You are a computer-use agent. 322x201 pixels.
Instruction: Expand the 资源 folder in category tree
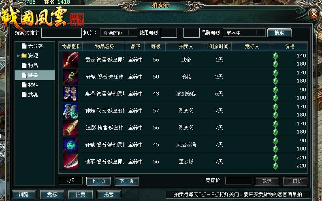tap(18, 55)
